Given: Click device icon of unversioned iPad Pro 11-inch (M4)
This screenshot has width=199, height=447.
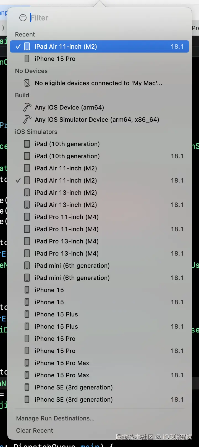Looking at the screenshot, I should click(x=27, y=217).
